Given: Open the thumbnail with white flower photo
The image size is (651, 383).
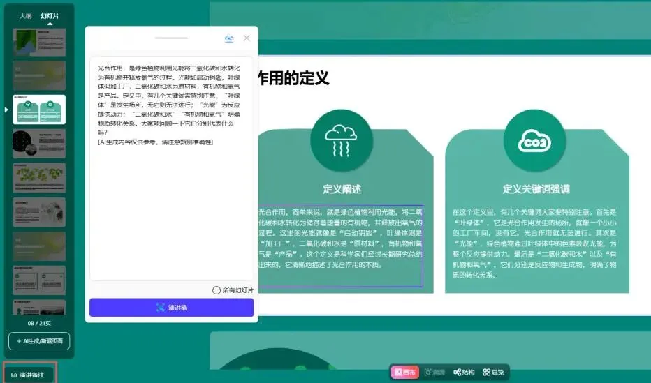Looking at the screenshot, I should click(39, 212).
